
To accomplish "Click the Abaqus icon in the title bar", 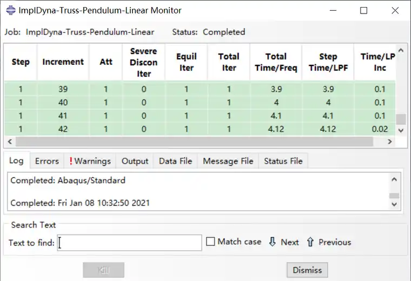I will tap(10, 10).
